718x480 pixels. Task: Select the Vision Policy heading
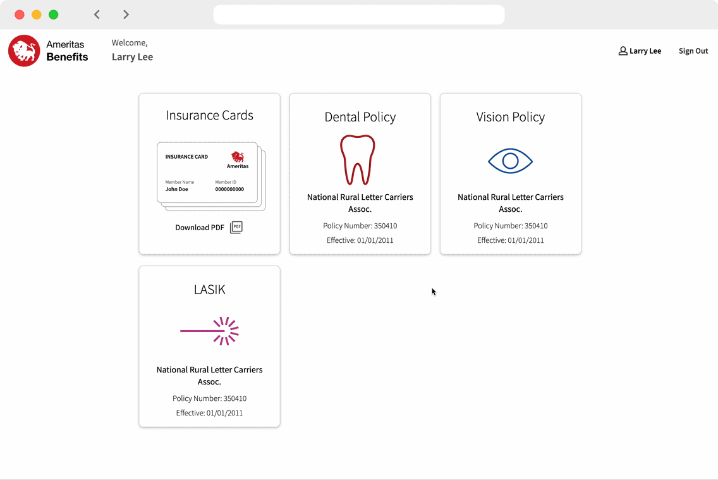(510, 117)
